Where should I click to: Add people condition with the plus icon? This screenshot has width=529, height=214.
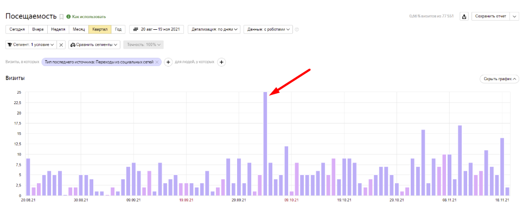[x=221, y=62]
